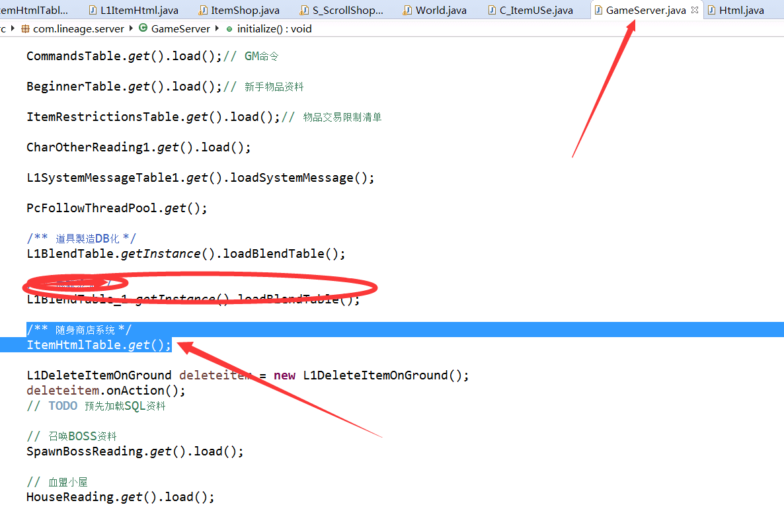784x507 pixels.
Task: Click the initialize method icon in breadcrumb
Action: tap(229, 30)
